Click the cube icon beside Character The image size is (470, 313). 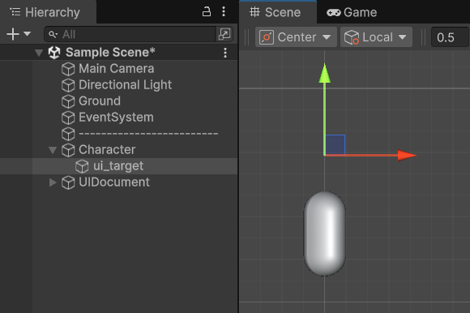68,150
